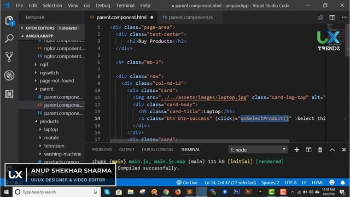Open Firefox from the taskbar
The image size is (350, 197).
[x=178, y=192]
